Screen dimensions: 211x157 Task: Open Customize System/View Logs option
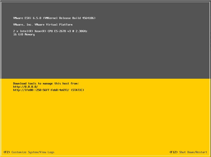(x=33, y=152)
